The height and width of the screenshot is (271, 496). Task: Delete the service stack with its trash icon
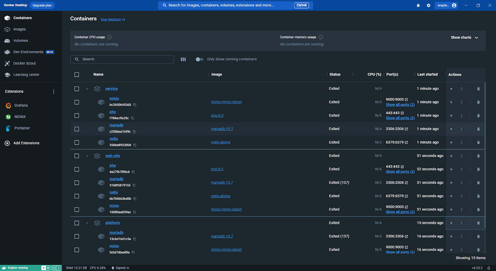[x=478, y=89]
